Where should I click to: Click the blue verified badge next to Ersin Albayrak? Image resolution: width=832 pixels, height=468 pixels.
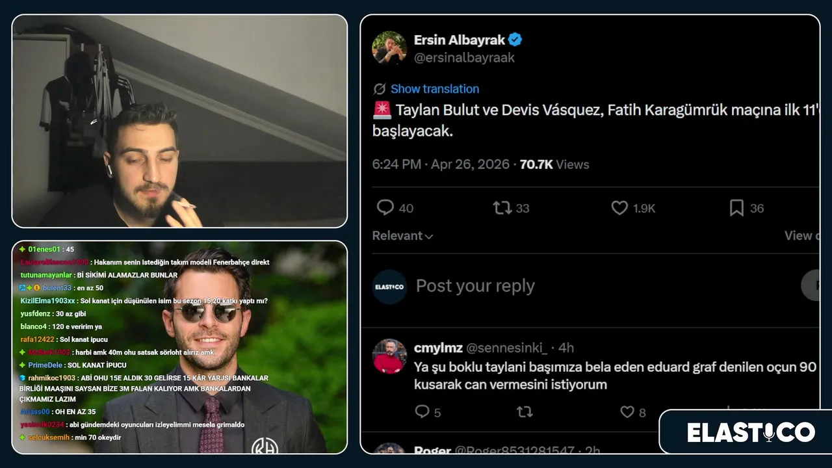(515, 40)
